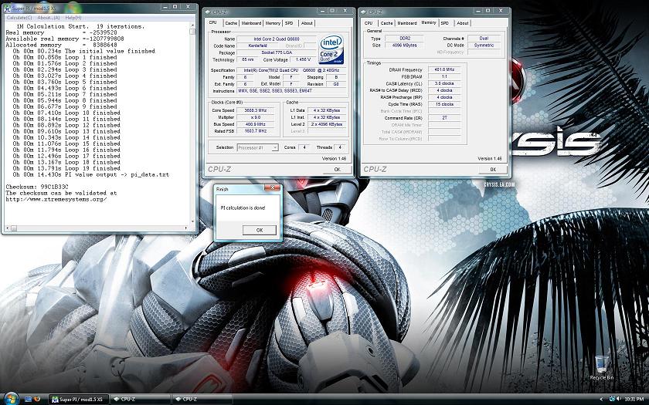Screen dimensions: 649x405
Task: Minimize the Super PI window
Action: [165, 7]
